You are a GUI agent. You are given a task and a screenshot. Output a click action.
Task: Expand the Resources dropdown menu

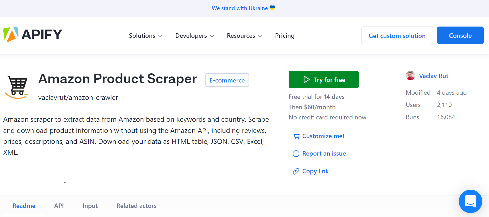click(244, 36)
